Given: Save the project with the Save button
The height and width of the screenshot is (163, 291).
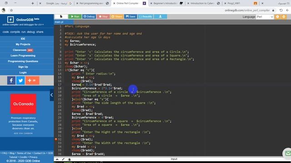Looking at the screenshot, I should pos(130,16).
